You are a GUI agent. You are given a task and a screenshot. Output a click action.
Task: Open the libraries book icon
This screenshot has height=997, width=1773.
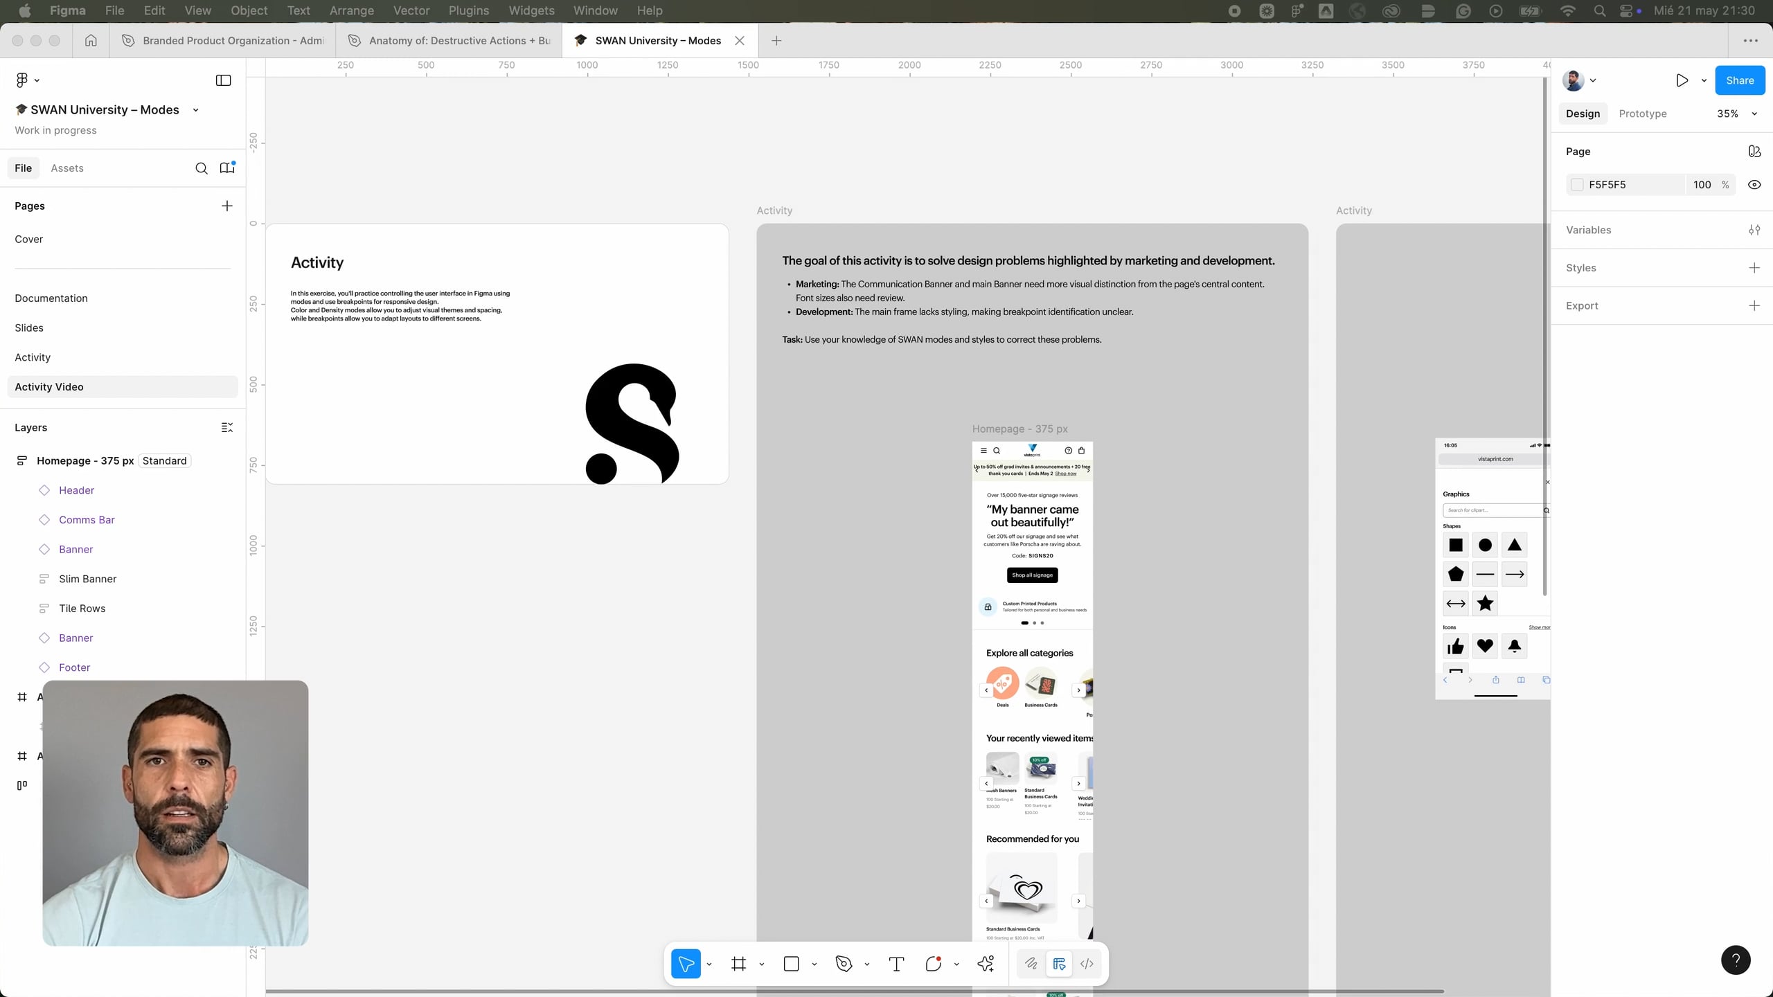point(227,168)
